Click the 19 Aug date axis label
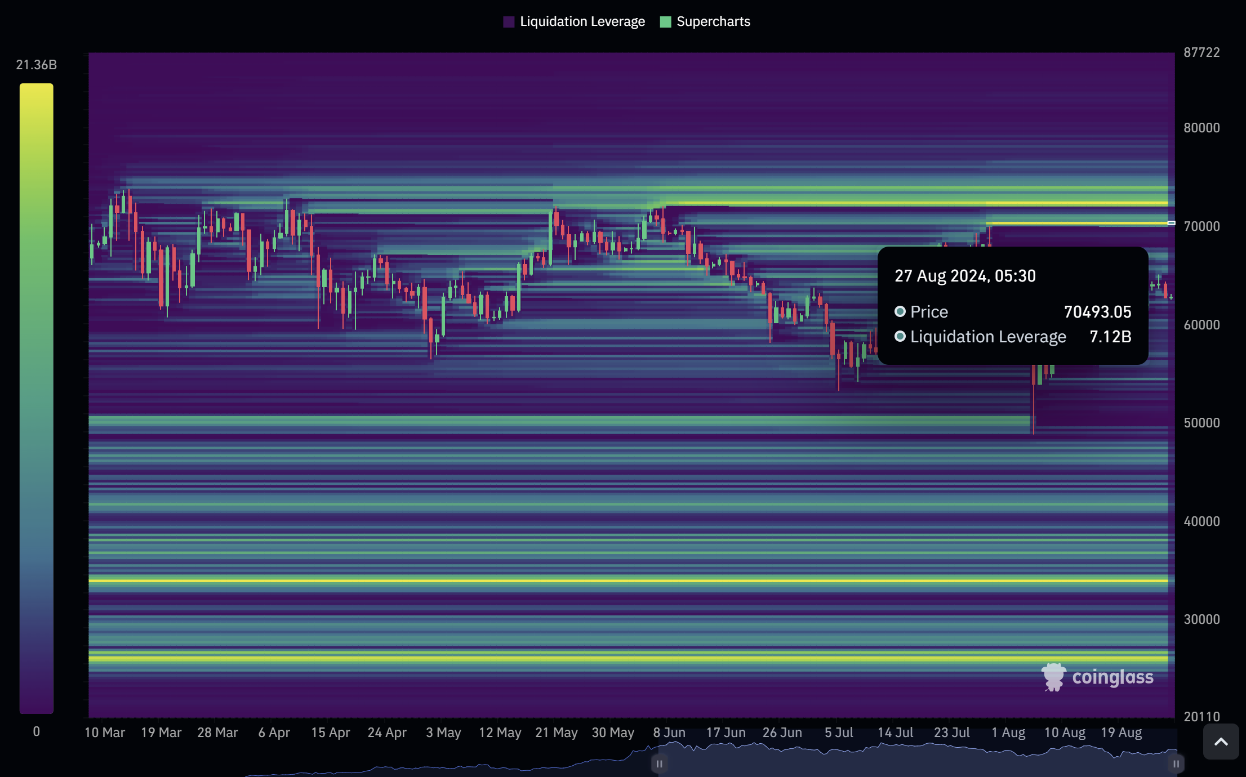1246x777 pixels. click(1121, 733)
